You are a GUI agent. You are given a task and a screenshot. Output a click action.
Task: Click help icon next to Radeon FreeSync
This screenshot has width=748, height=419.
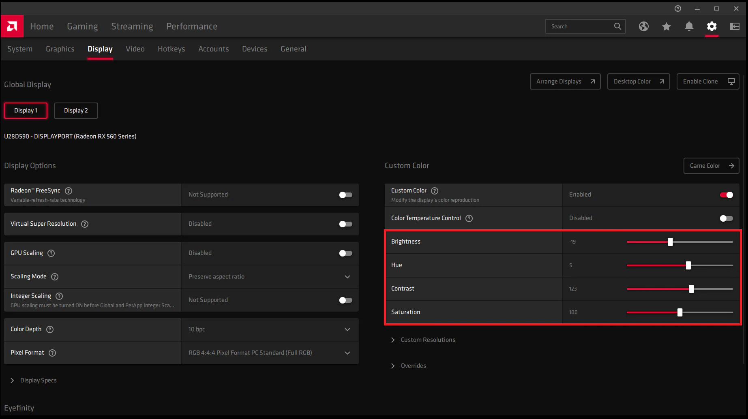tap(69, 190)
